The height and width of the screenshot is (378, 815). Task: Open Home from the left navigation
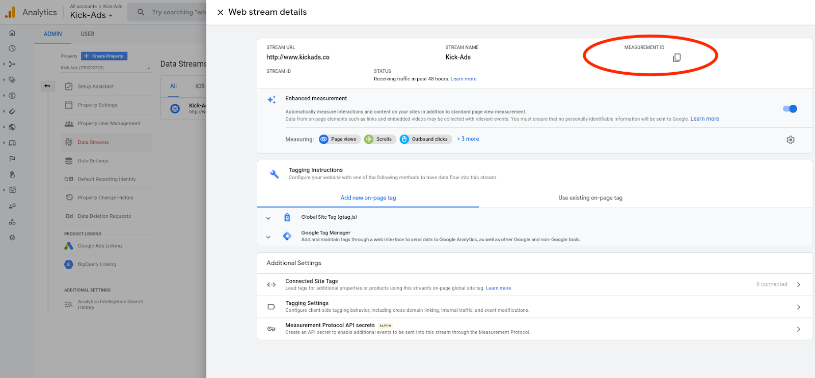click(12, 33)
